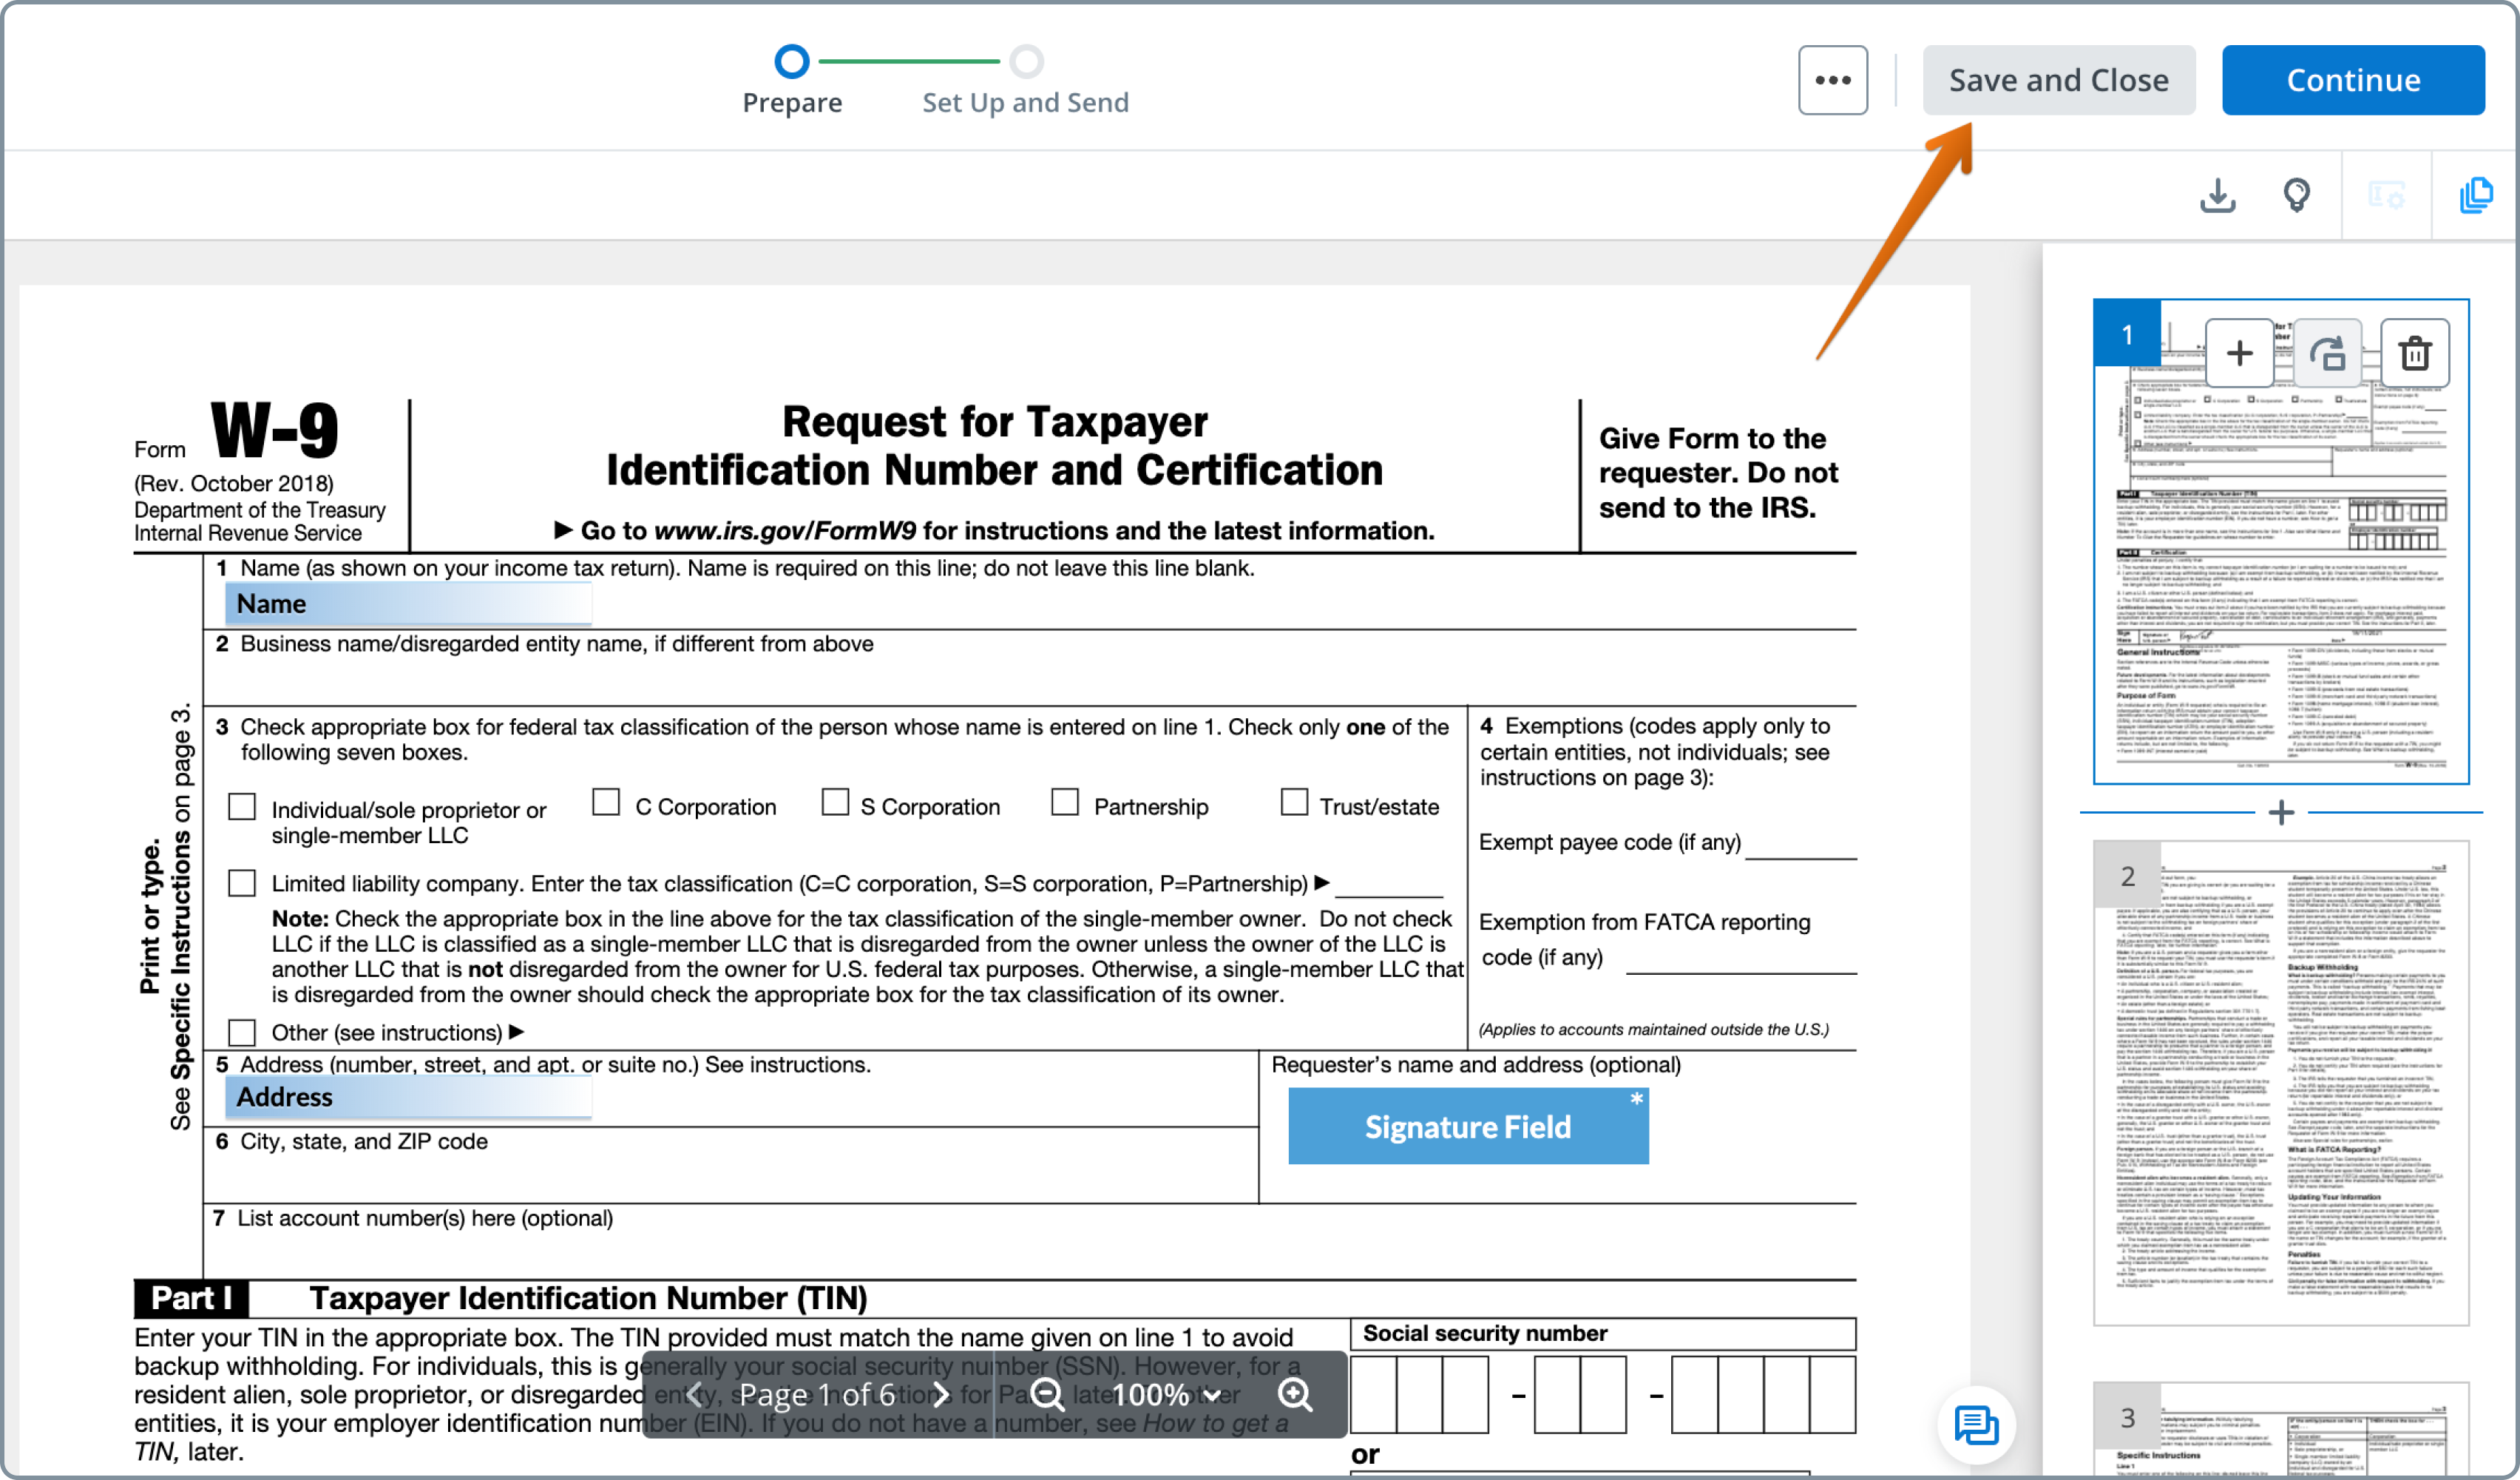Click the Name fillable field
This screenshot has width=2520, height=1480.
pos(409,604)
